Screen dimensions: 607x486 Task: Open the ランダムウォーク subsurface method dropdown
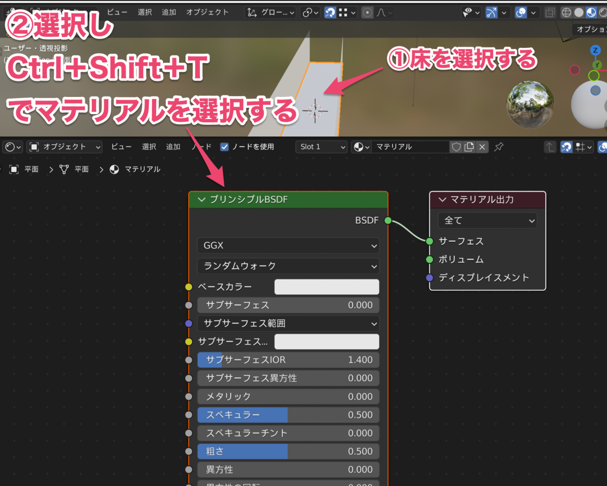(x=288, y=266)
